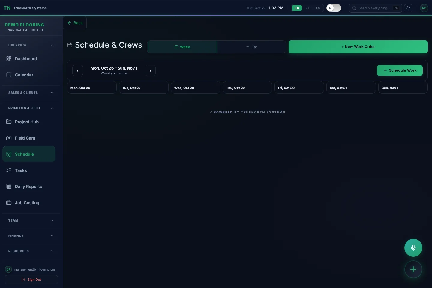Switch to List view tab

tap(251, 47)
